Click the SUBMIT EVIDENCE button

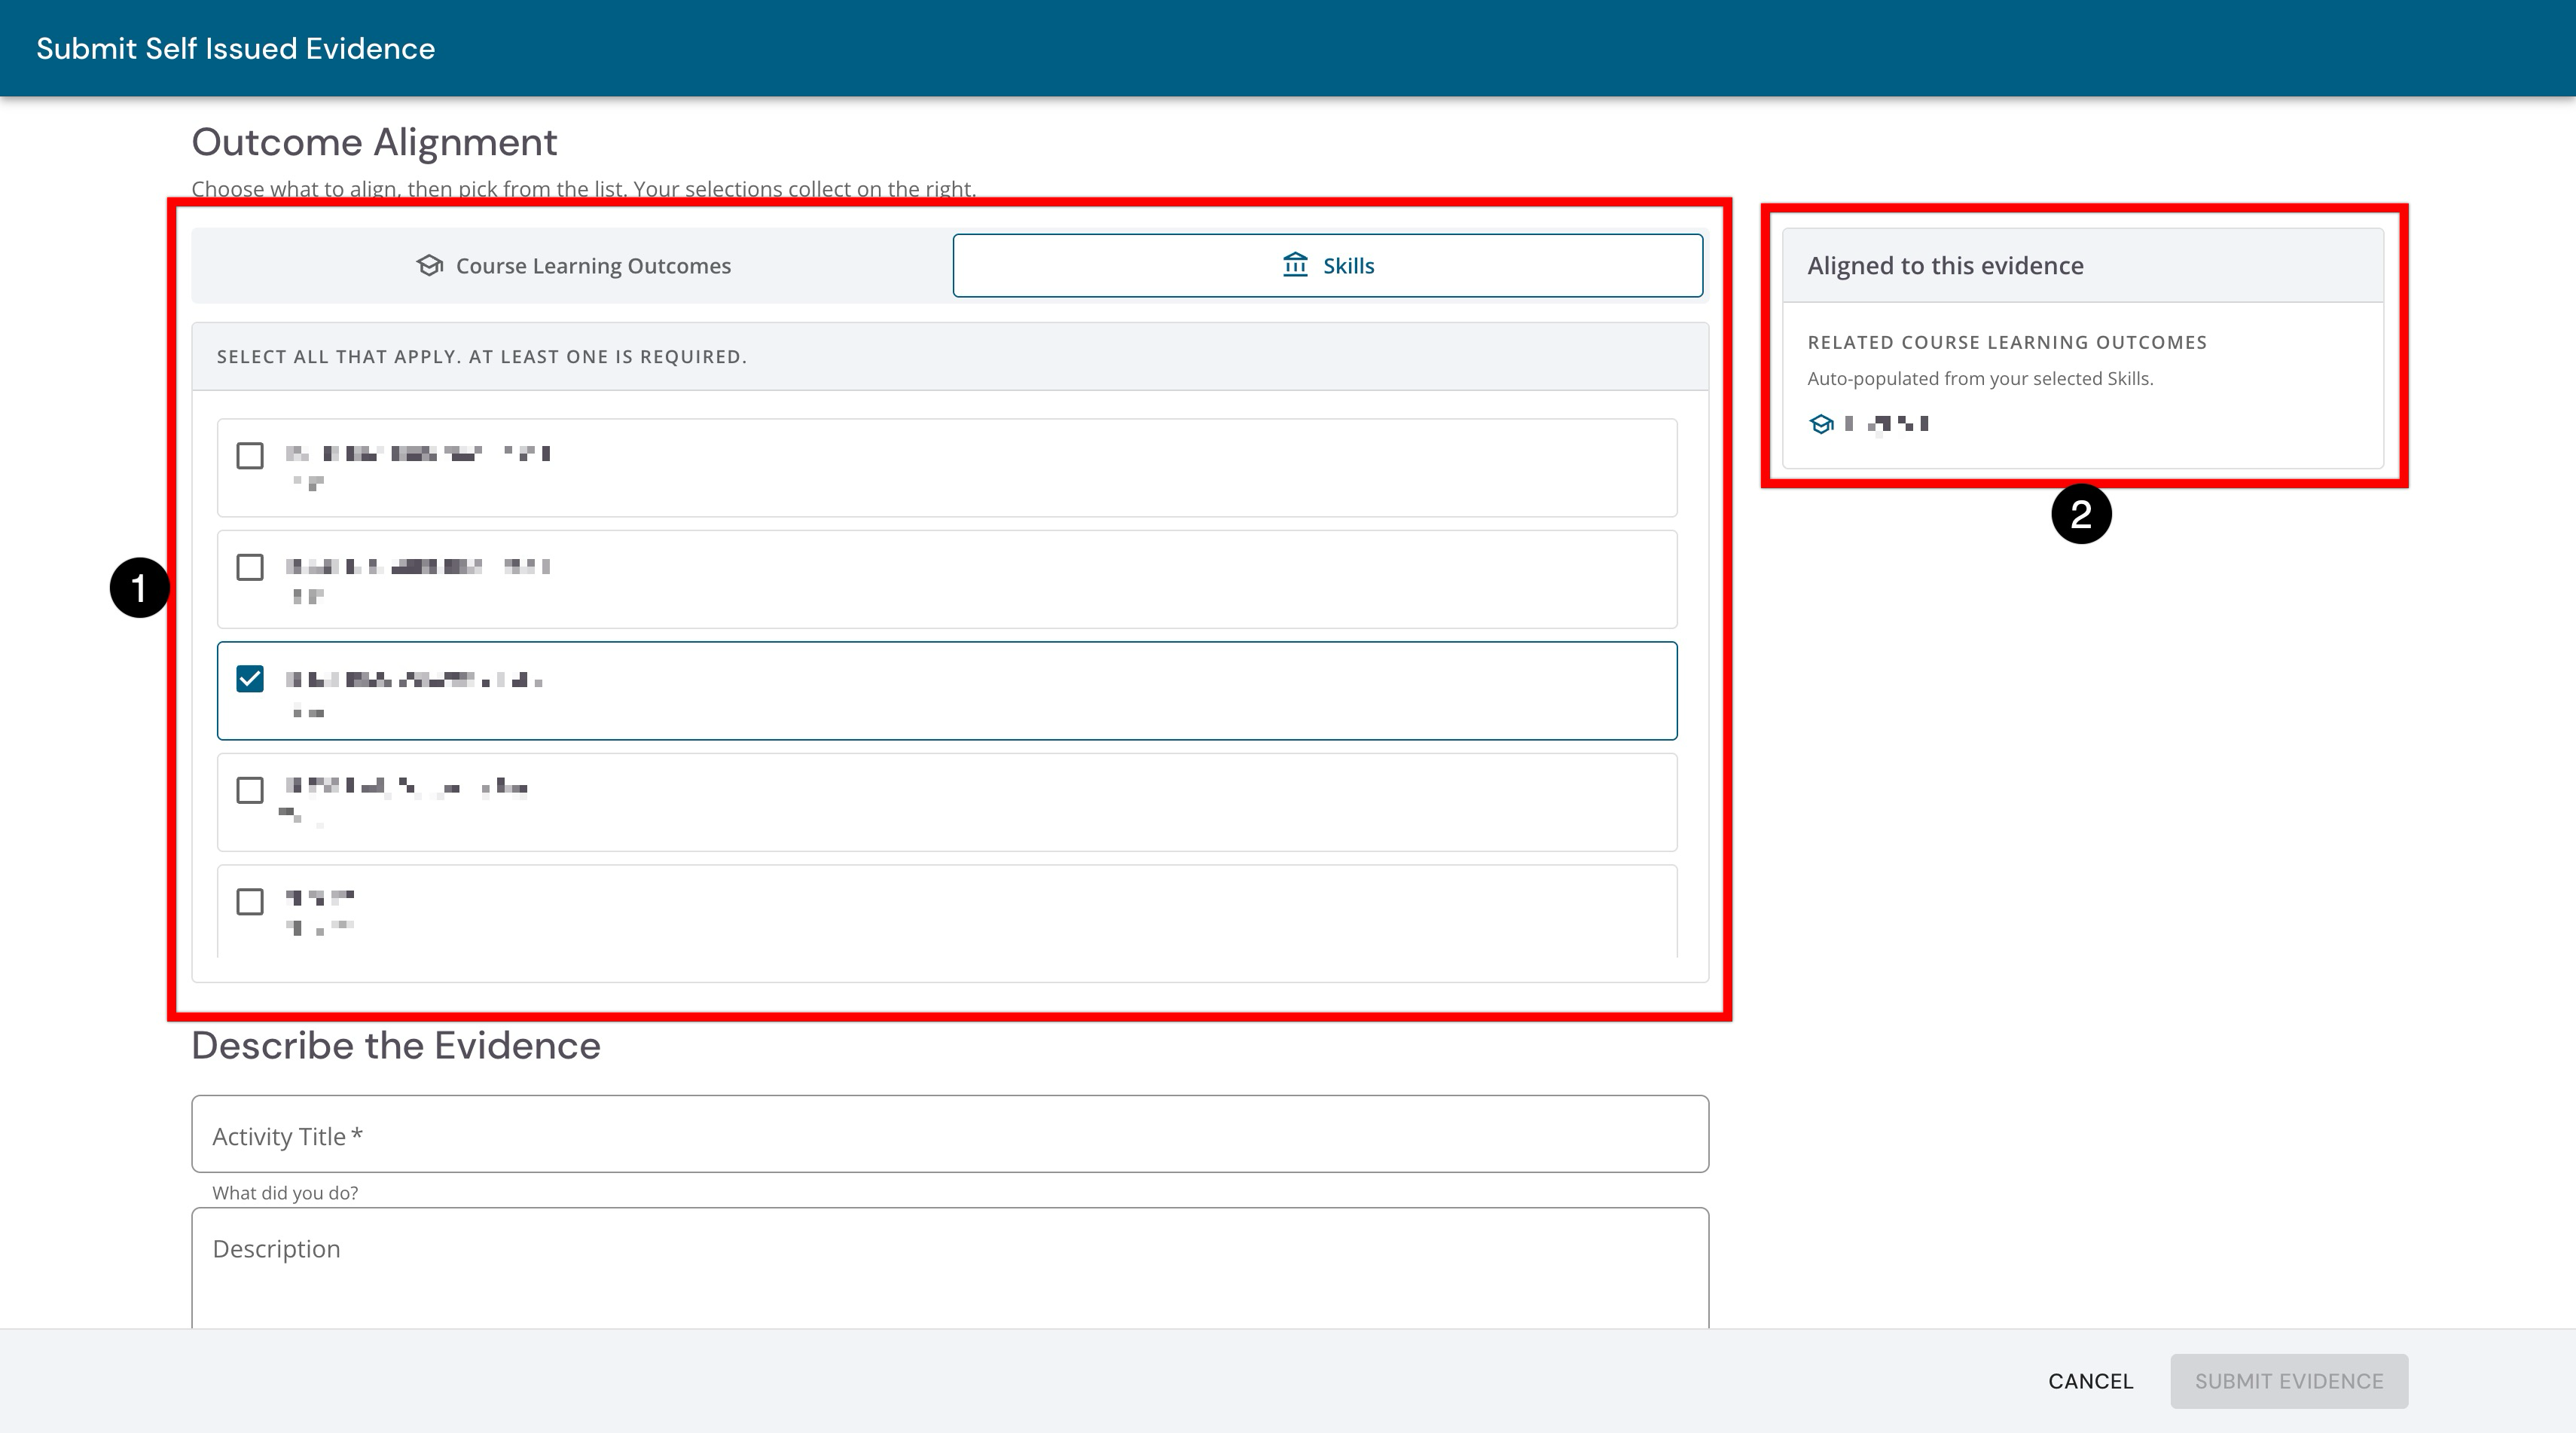coord(2289,1381)
